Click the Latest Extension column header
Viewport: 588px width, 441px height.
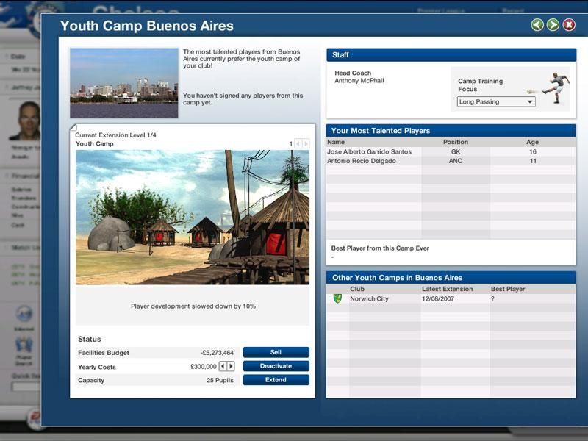tap(446, 289)
